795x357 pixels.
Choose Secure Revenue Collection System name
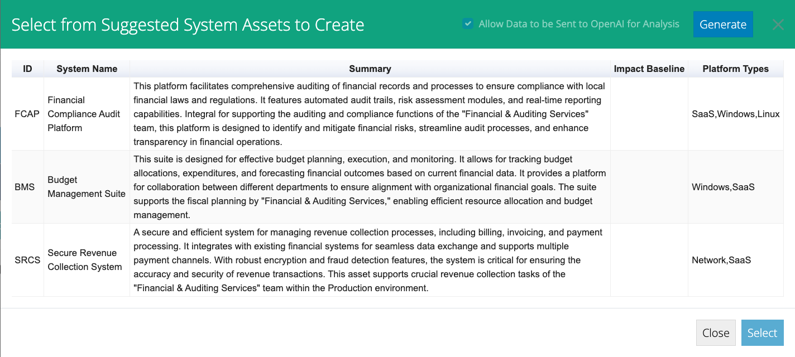tap(85, 260)
